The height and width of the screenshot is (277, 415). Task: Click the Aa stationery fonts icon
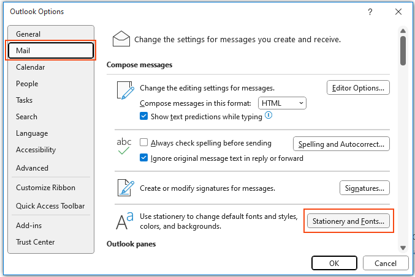coord(124,221)
